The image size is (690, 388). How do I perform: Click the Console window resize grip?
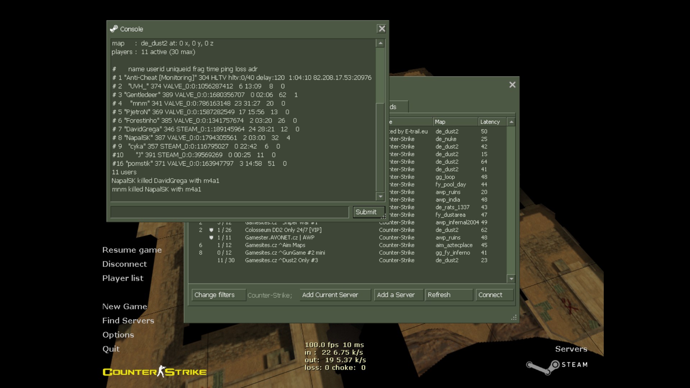[383, 216]
